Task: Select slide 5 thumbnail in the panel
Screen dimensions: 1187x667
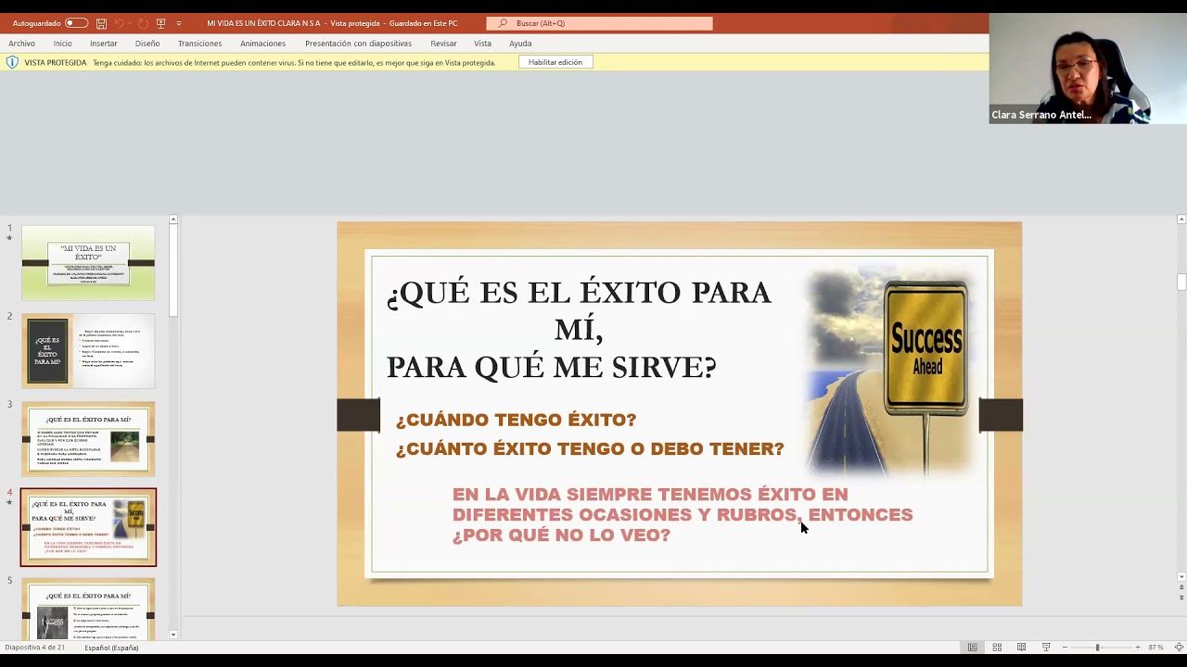Action: pos(88,609)
